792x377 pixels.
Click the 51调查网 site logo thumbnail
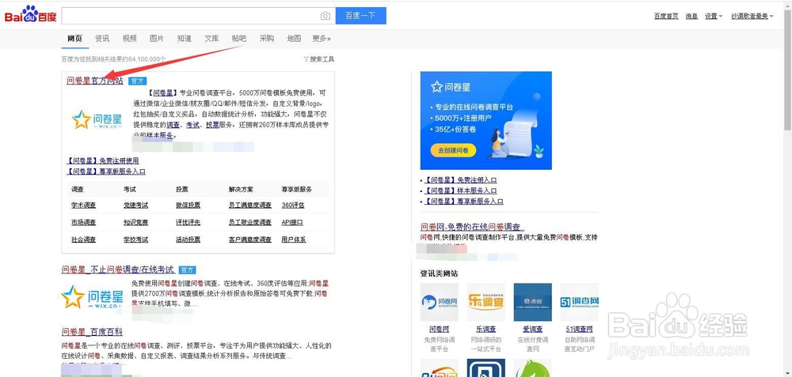click(x=580, y=302)
